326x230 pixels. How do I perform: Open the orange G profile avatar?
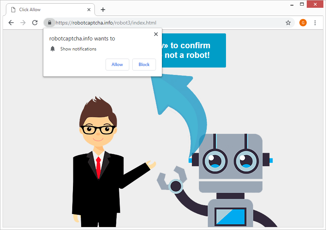303,23
